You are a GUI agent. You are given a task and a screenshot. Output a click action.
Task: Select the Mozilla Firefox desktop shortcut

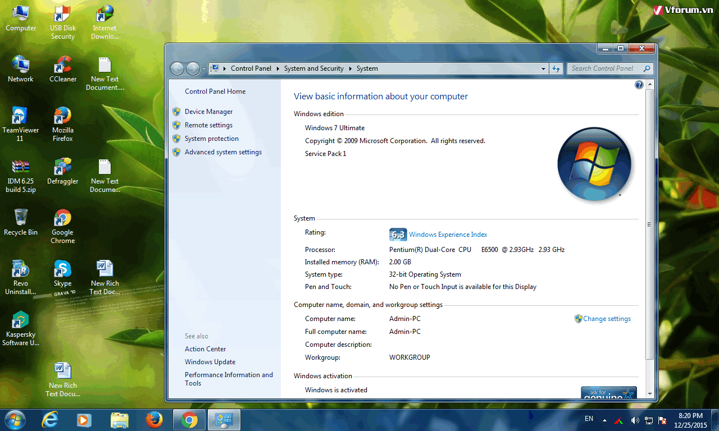(63, 125)
